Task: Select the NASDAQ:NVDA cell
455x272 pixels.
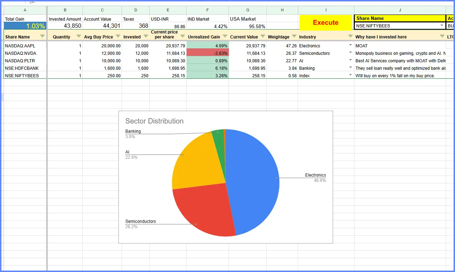Action: click(x=25, y=53)
